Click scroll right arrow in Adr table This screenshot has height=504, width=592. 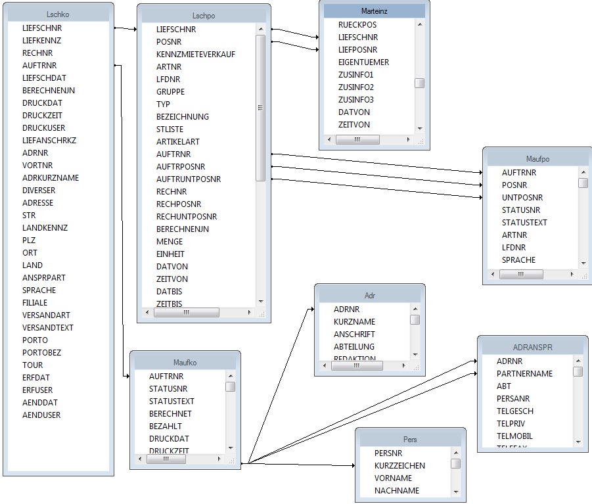pyautogui.click(x=404, y=365)
